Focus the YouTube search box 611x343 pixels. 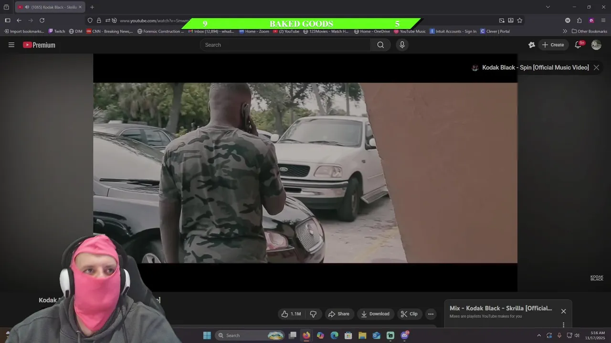[285, 45]
